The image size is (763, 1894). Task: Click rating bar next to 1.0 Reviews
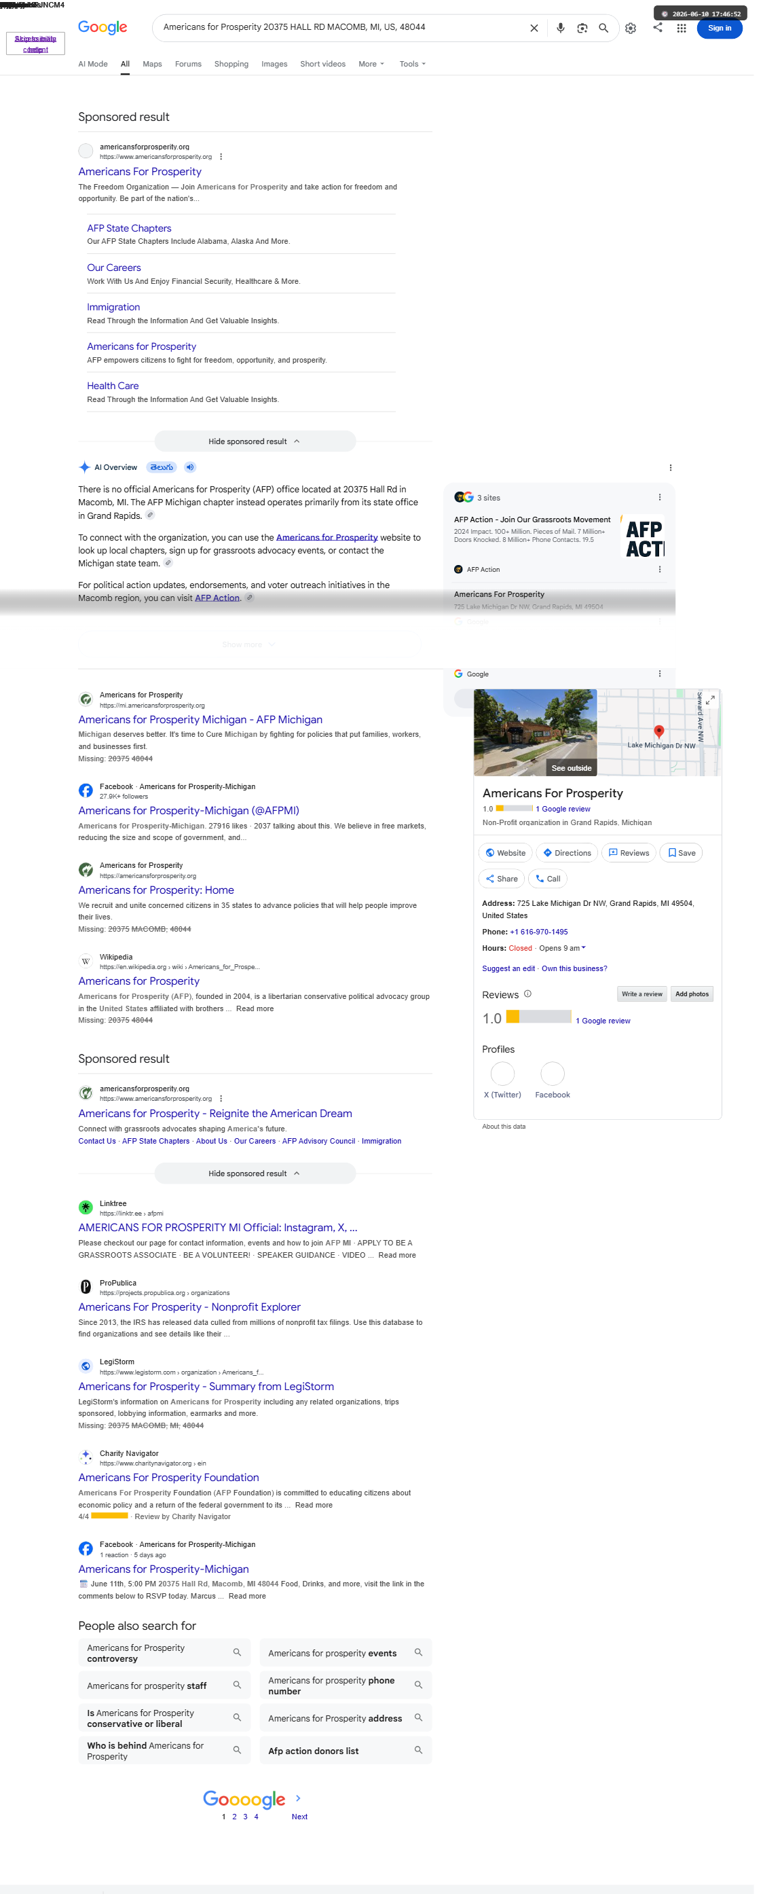(x=539, y=1017)
